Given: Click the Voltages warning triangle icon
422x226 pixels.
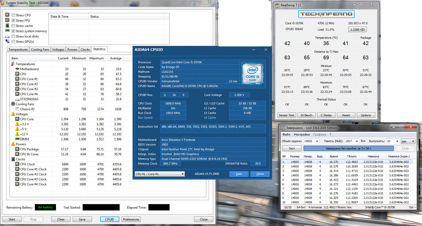Looking at the screenshot, I should (13, 114).
